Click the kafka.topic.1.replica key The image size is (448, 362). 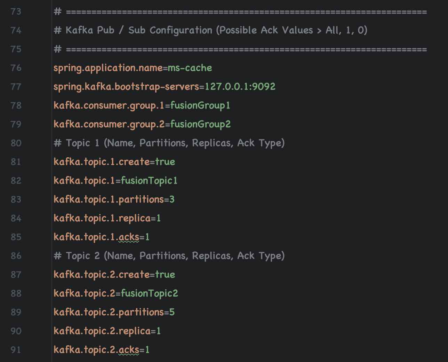(x=102, y=218)
